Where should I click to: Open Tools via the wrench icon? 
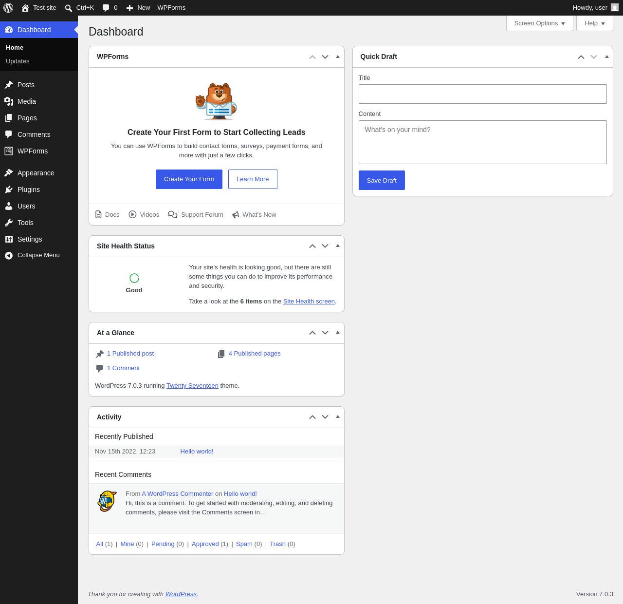[x=9, y=223]
